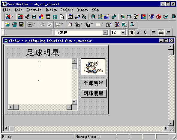Open the Properties icon in PainterBar
The height and width of the screenshot is (140, 177).
tap(109, 24)
